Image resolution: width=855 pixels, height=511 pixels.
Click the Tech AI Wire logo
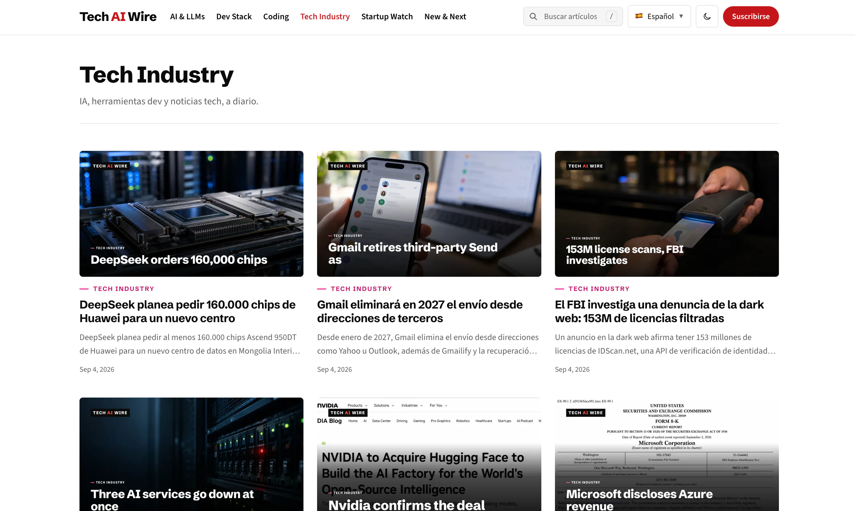click(118, 16)
